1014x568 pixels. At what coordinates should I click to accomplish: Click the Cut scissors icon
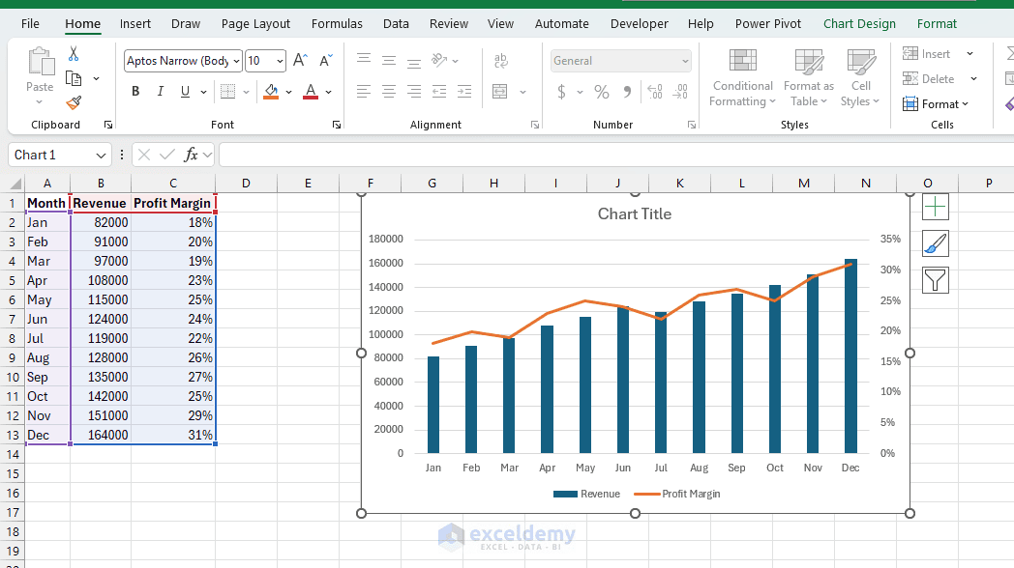[74, 53]
